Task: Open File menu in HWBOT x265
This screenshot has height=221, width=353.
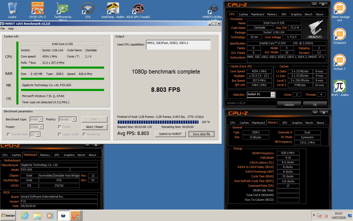Action: tap(3, 29)
